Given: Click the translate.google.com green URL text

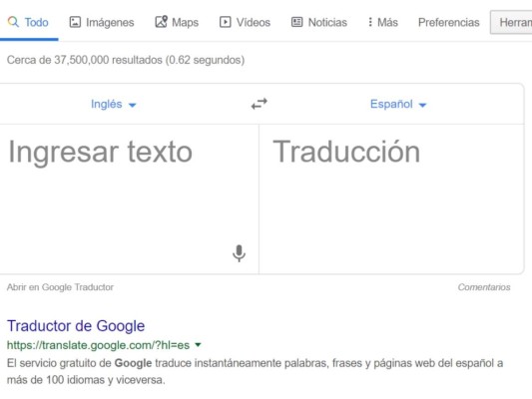Looking at the screenshot, I should (98, 345).
